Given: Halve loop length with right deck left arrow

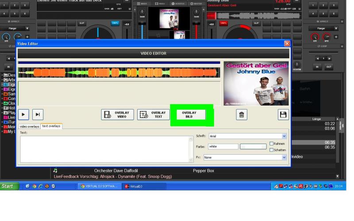Looking at the screenshot, I should (x=318, y=59).
